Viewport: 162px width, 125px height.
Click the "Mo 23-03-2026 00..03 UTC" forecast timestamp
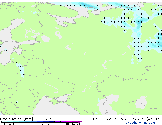(119, 119)
